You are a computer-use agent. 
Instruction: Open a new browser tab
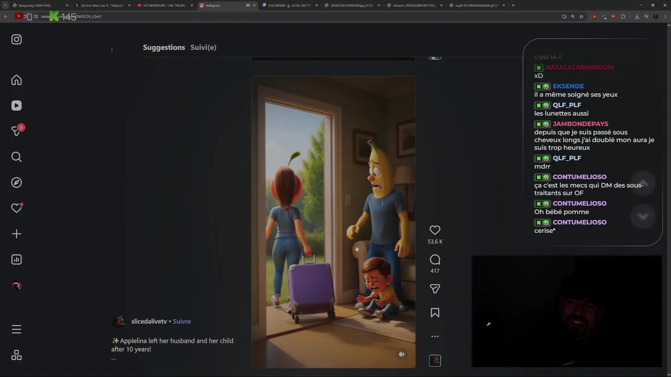[x=513, y=5]
